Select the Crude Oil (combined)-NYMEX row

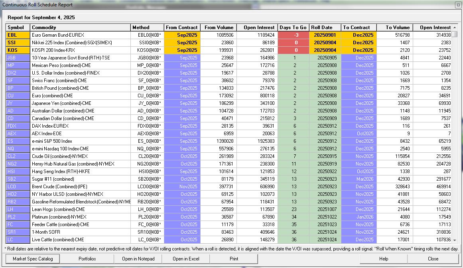[x=80, y=156]
